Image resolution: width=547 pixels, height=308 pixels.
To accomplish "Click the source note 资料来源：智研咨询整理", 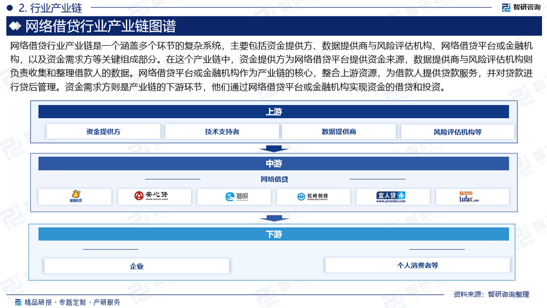I will pos(491,295).
